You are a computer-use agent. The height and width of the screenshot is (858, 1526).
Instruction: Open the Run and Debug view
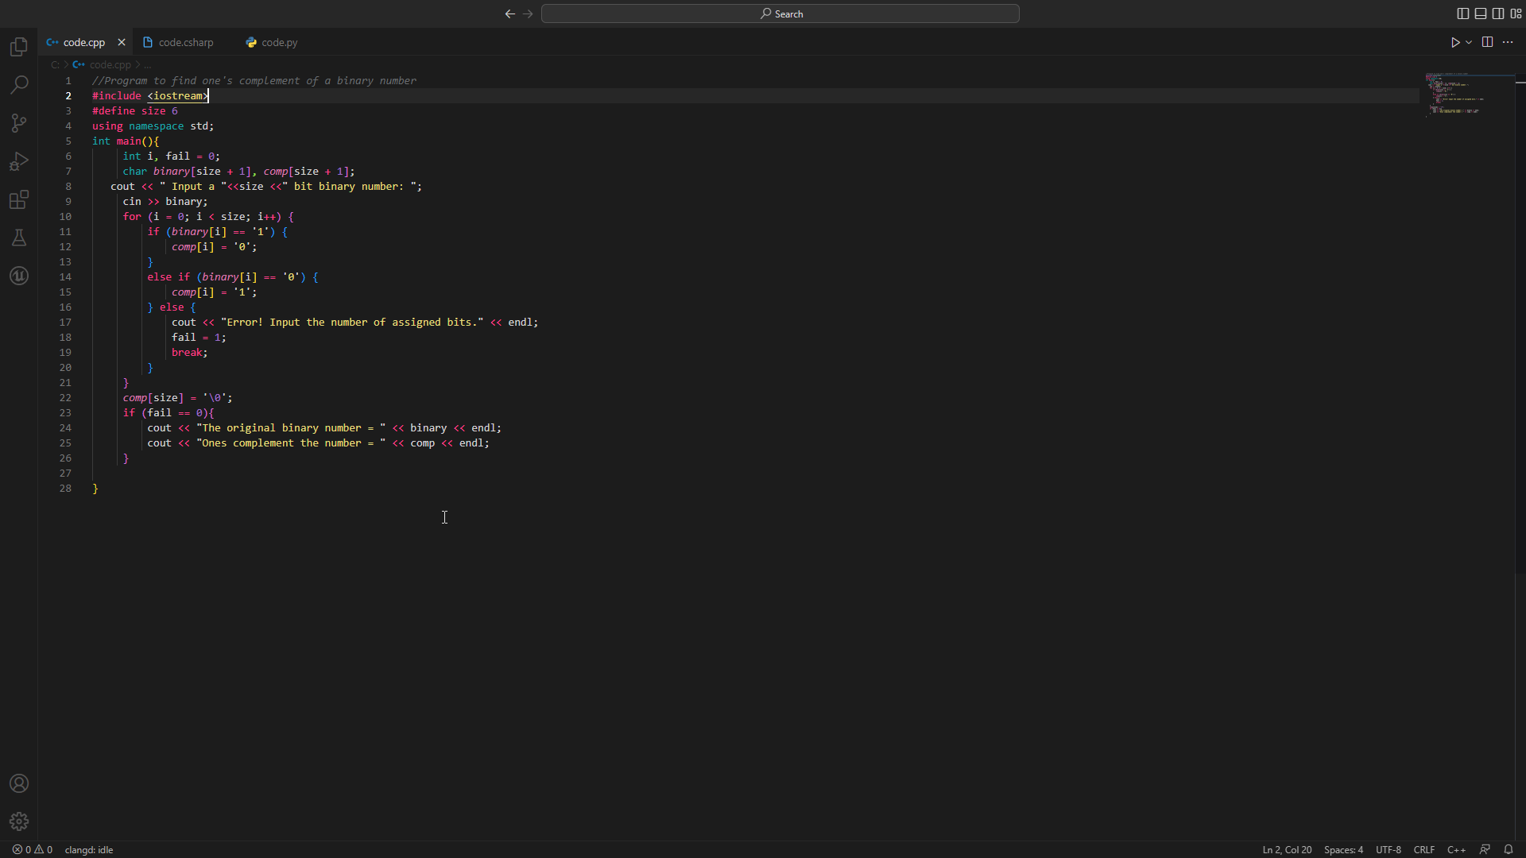(x=19, y=161)
